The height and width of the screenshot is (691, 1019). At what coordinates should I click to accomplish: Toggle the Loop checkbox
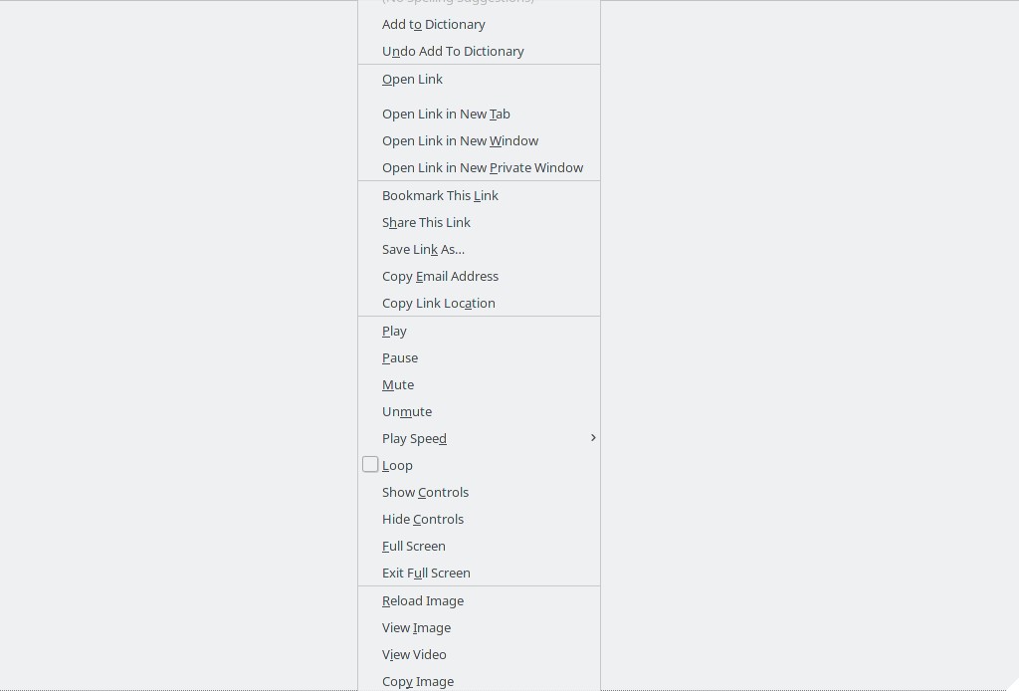point(370,465)
